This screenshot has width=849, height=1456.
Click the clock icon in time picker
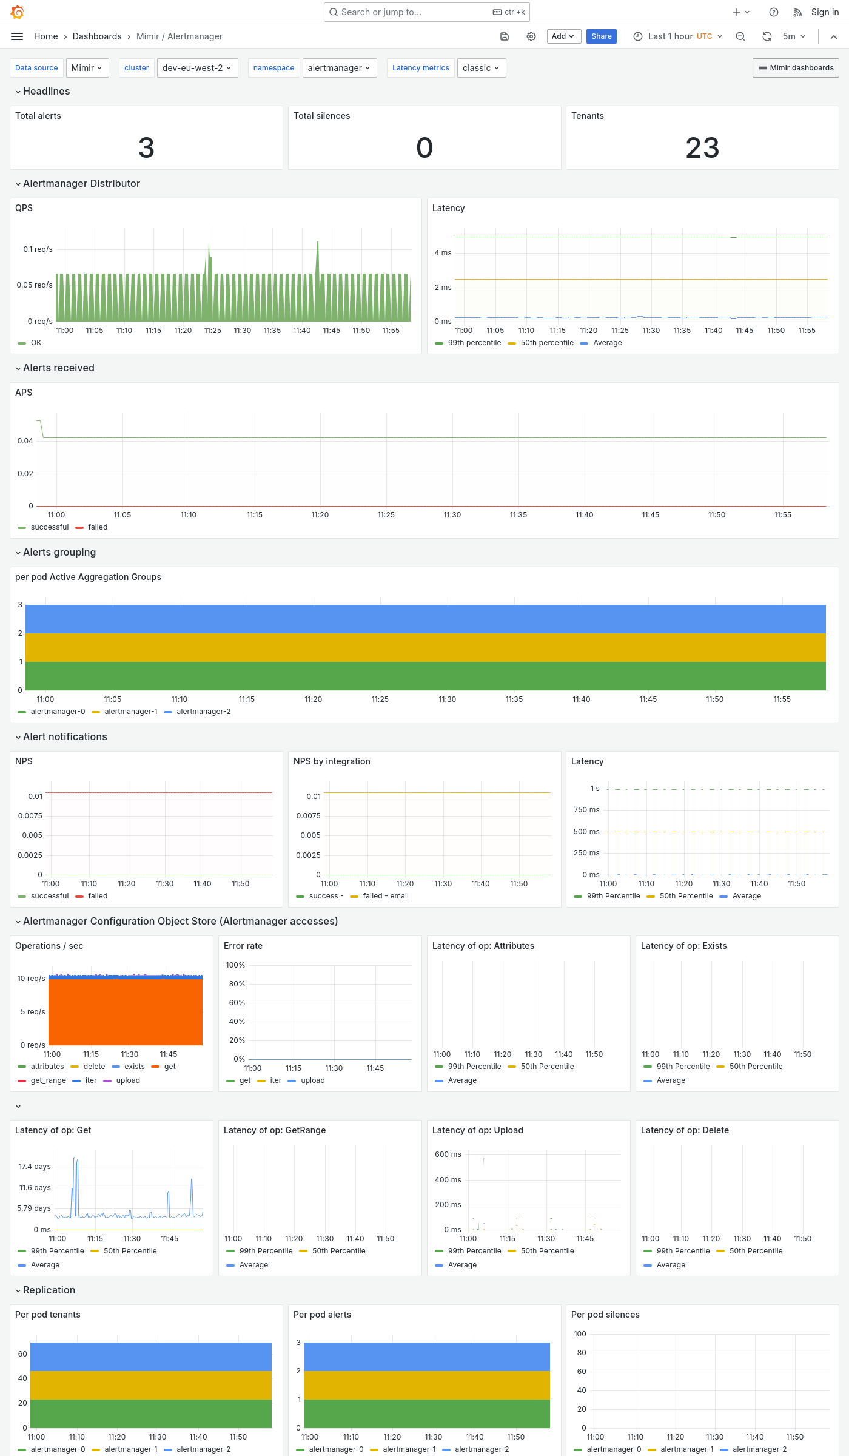coord(638,36)
